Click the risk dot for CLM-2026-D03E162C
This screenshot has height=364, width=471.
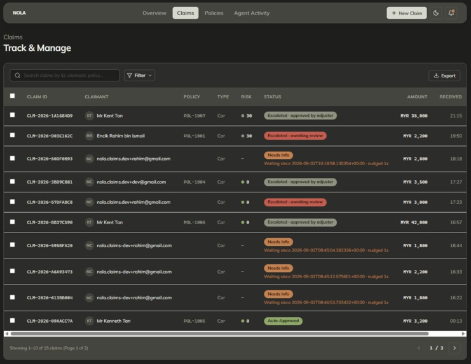point(242,136)
